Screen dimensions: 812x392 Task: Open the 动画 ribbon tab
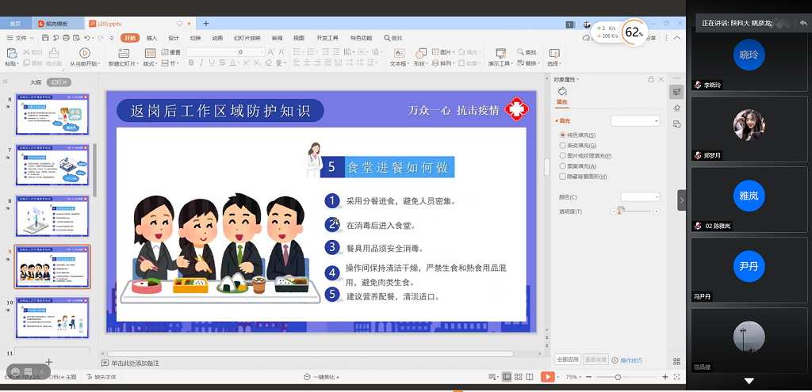click(x=216, y=38)
